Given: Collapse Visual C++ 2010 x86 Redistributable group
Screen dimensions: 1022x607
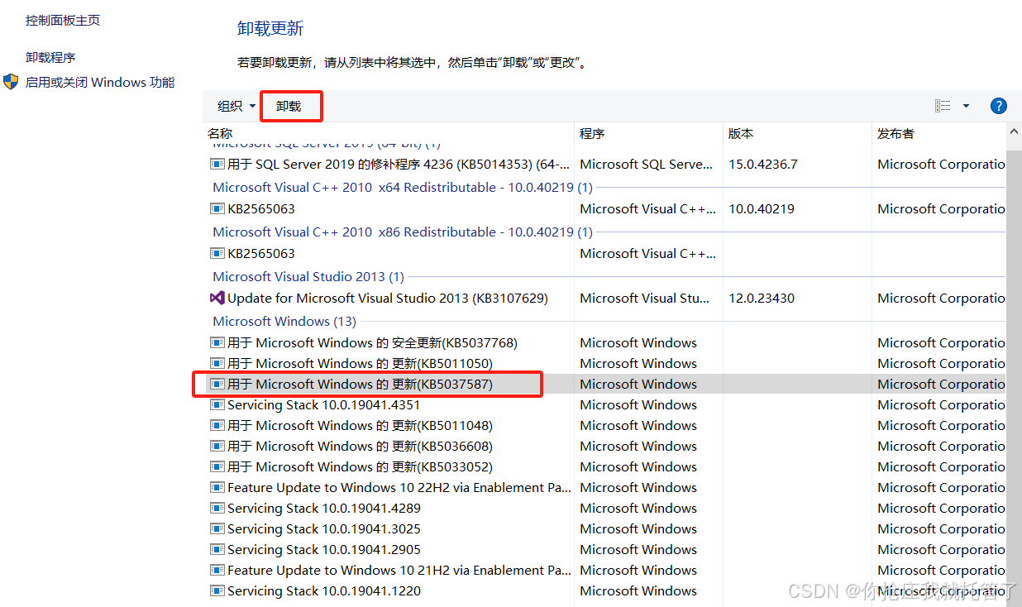Looking at the screenshot, I should 403,232.
